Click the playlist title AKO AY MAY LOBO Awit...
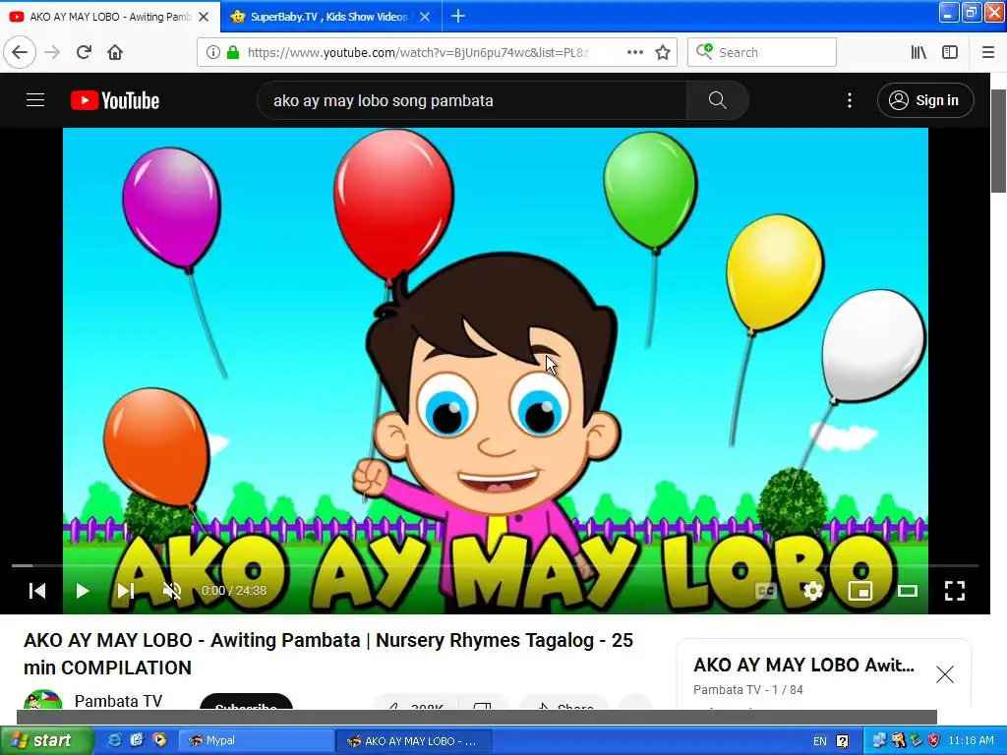 (803, 666)
